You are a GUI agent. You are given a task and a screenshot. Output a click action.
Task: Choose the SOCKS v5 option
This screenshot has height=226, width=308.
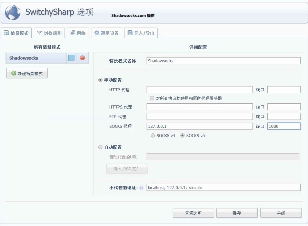[182, 136]
